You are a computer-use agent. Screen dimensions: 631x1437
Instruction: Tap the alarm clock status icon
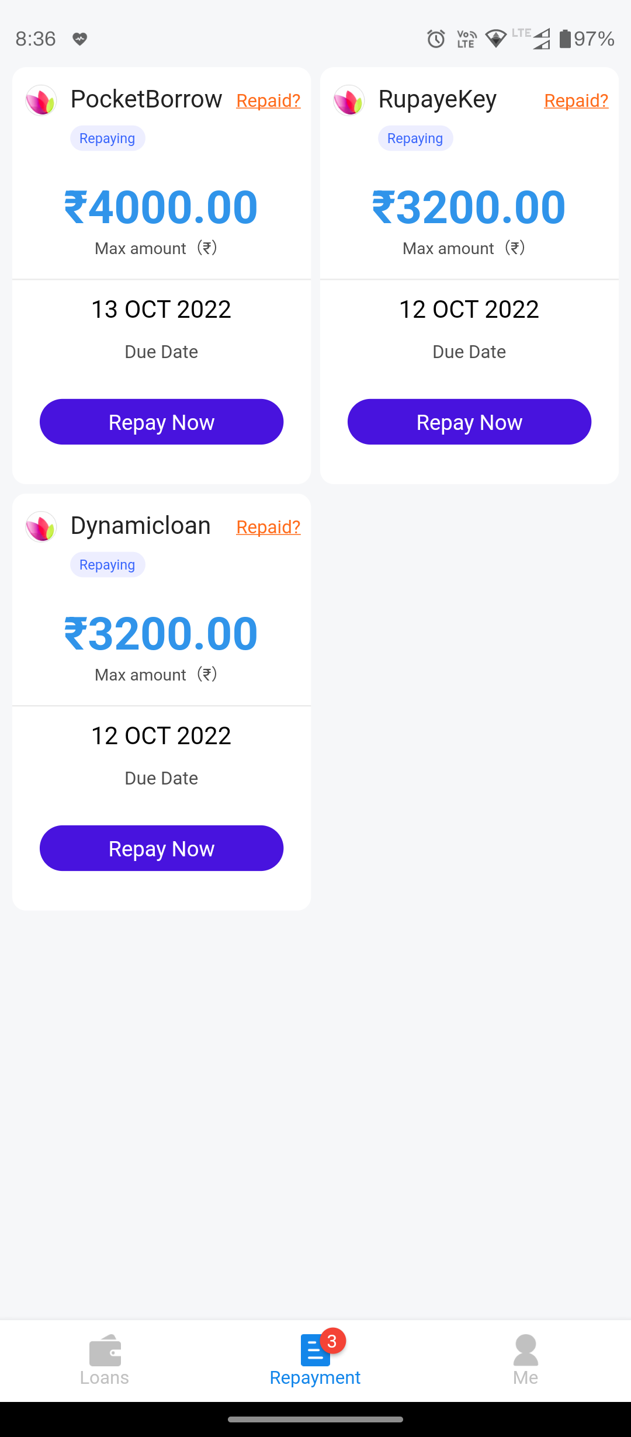click(436, 39)
